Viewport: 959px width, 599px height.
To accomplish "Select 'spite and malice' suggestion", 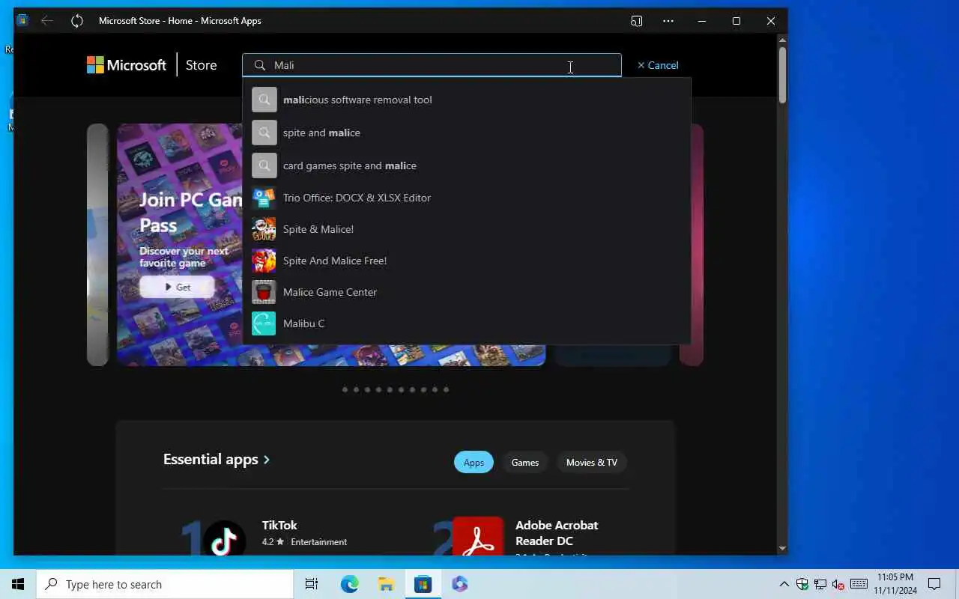I will click(x=466, y=133).
